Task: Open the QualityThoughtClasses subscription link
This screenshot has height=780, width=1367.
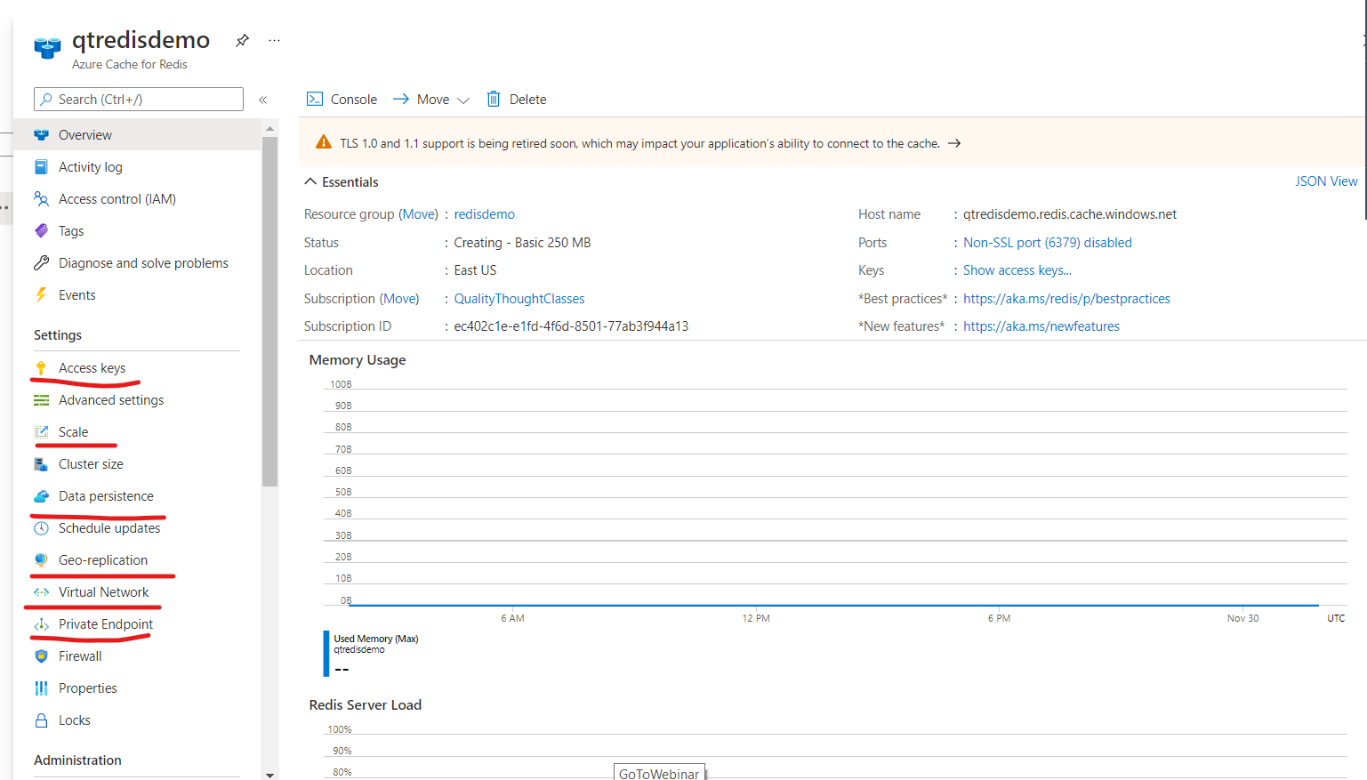Action: click(519, 299)
